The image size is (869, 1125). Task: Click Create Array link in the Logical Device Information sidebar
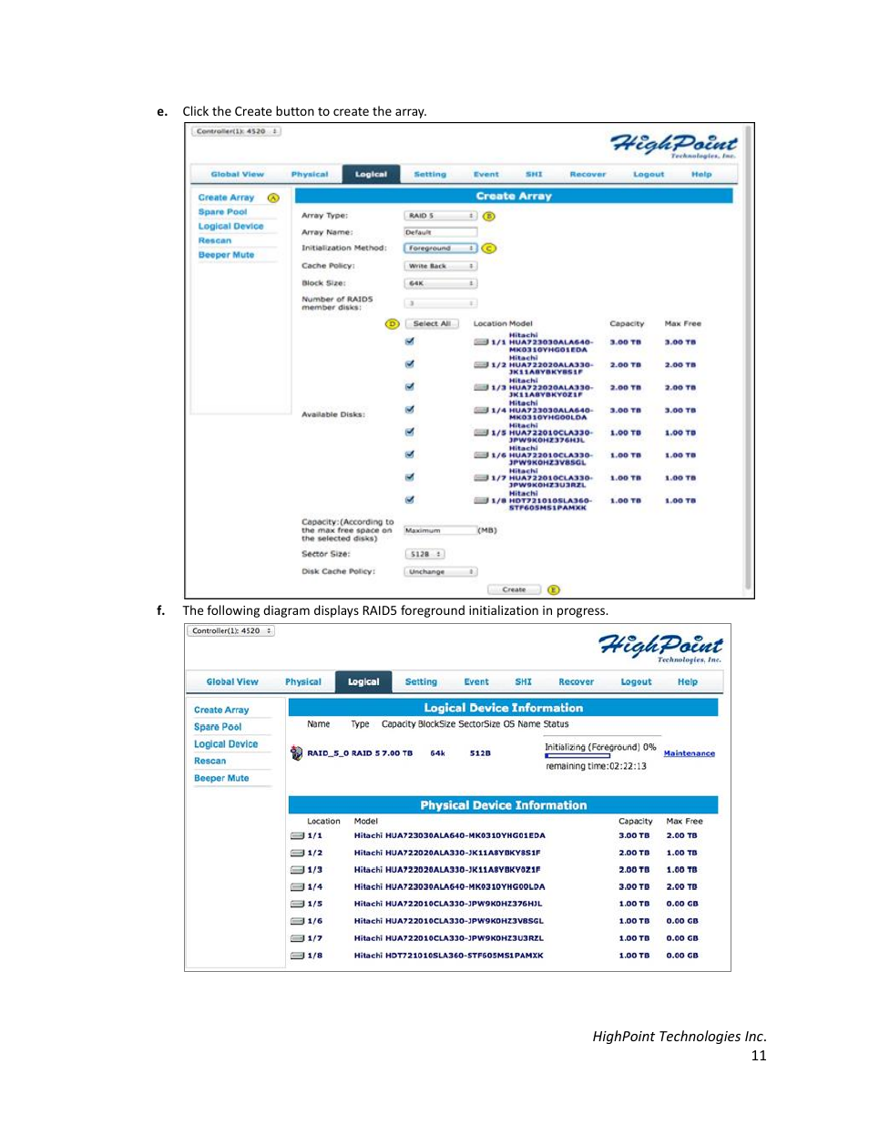point(221,710)
